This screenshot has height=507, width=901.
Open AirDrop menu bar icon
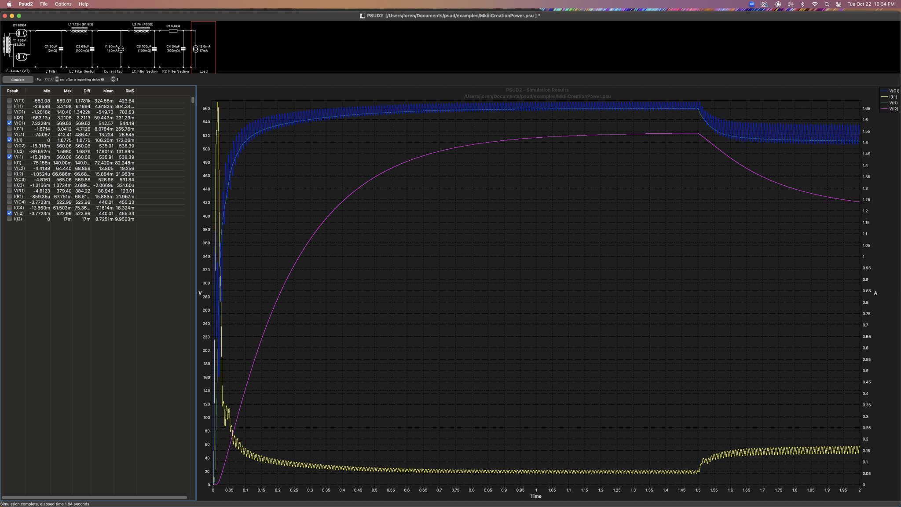point(791,4)
